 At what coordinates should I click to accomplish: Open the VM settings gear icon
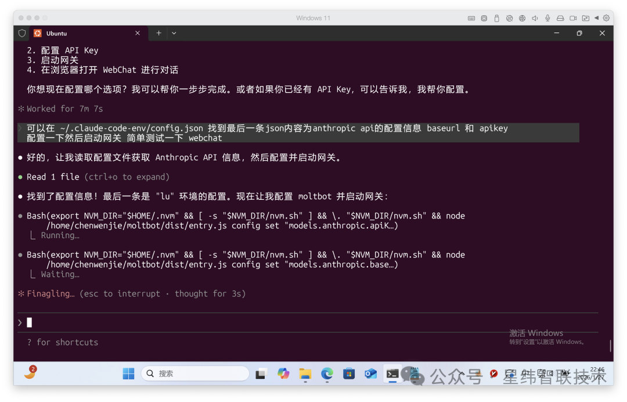[x=607, y=18]
